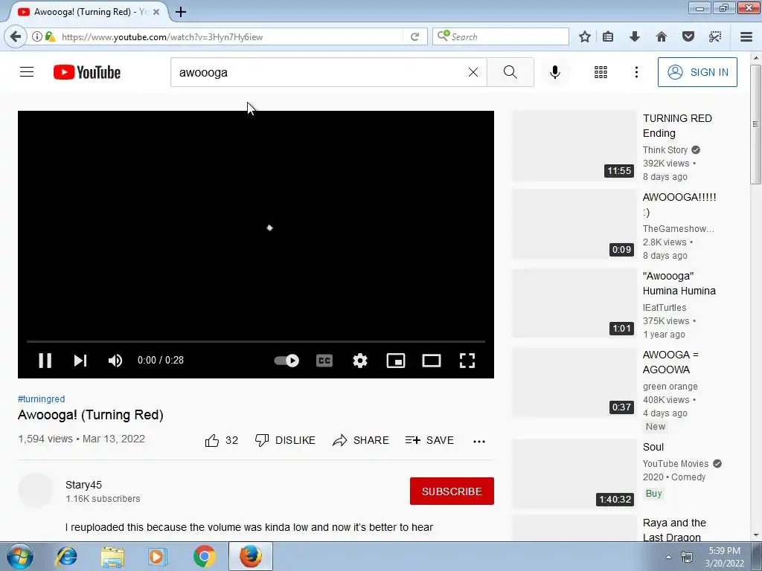Launch Google Chrome from taskbar
Screen dimensions: 762x571
(x=204, y=556)
